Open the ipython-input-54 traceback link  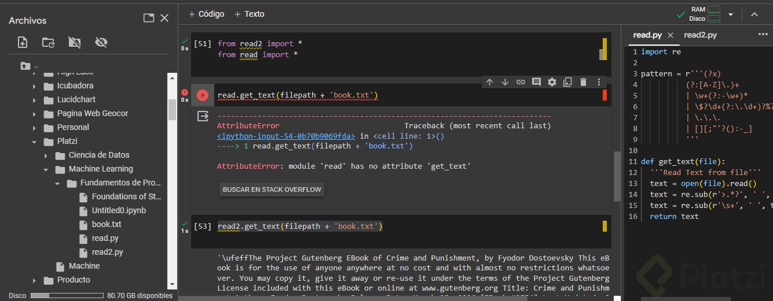coord(286,136)
